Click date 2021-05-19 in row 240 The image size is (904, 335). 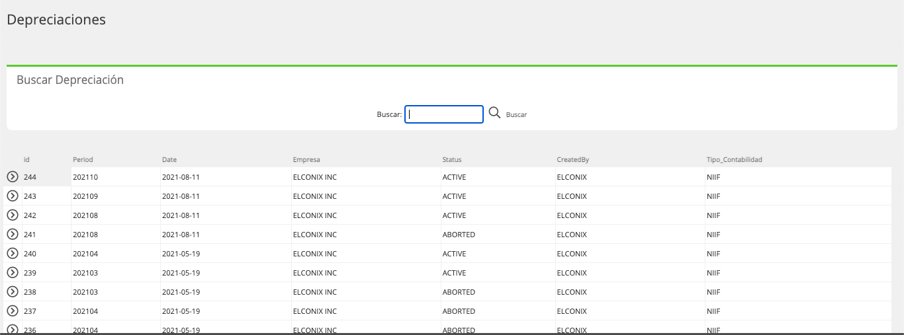coord(181,254)
